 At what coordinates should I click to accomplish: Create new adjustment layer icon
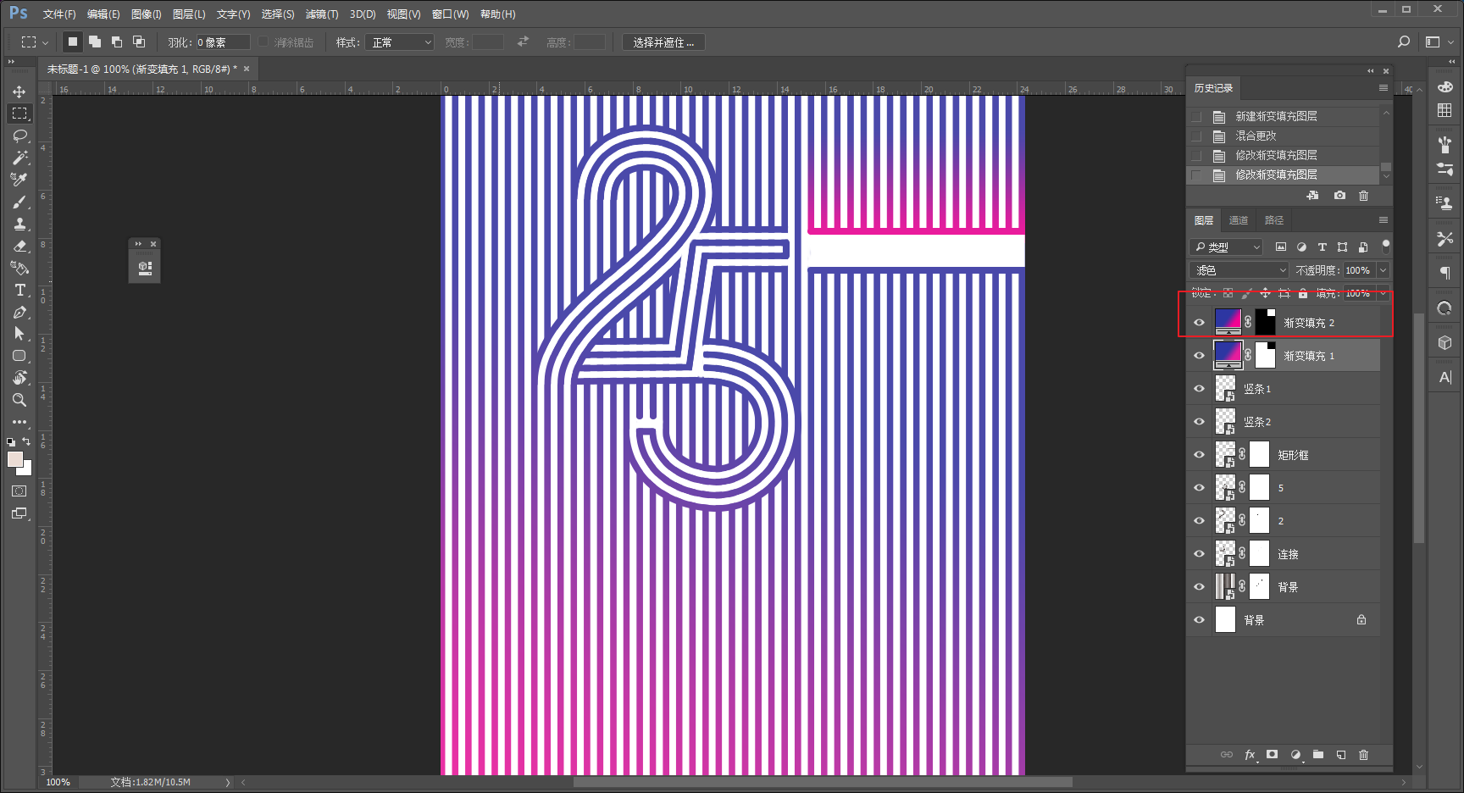pyautogui.click(x=1295, y=755)
